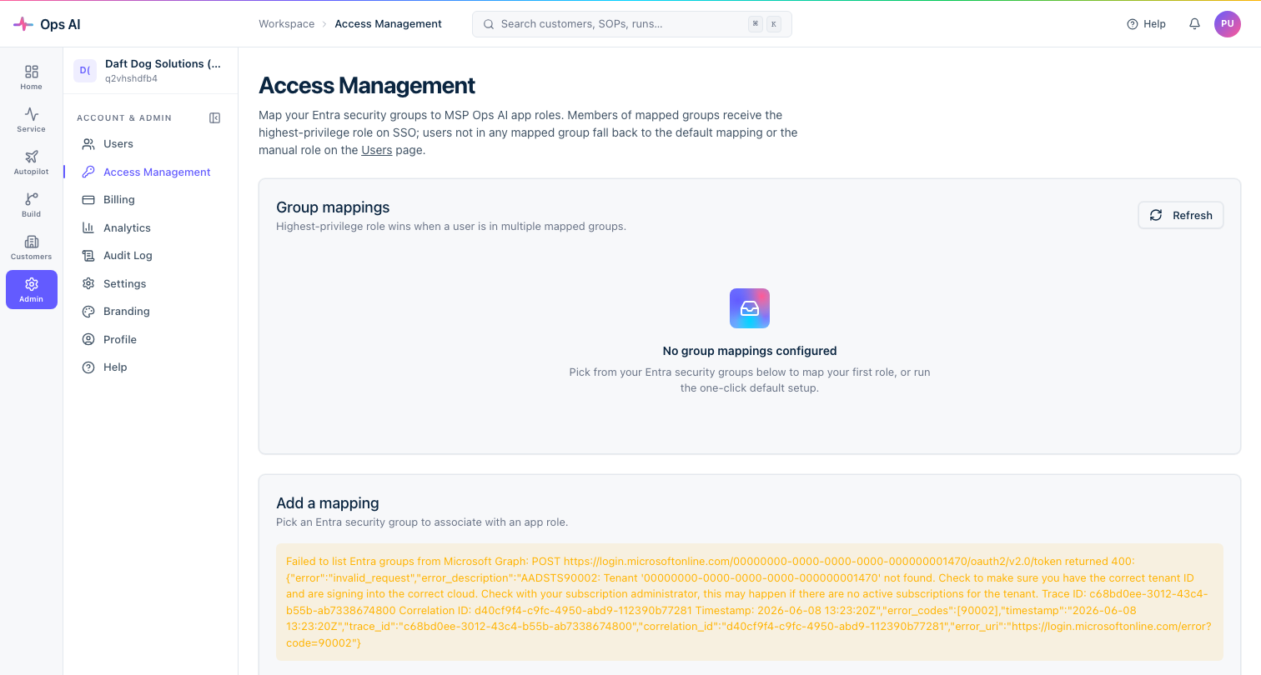Open Customers in the left rail

(x=32, y=247)
